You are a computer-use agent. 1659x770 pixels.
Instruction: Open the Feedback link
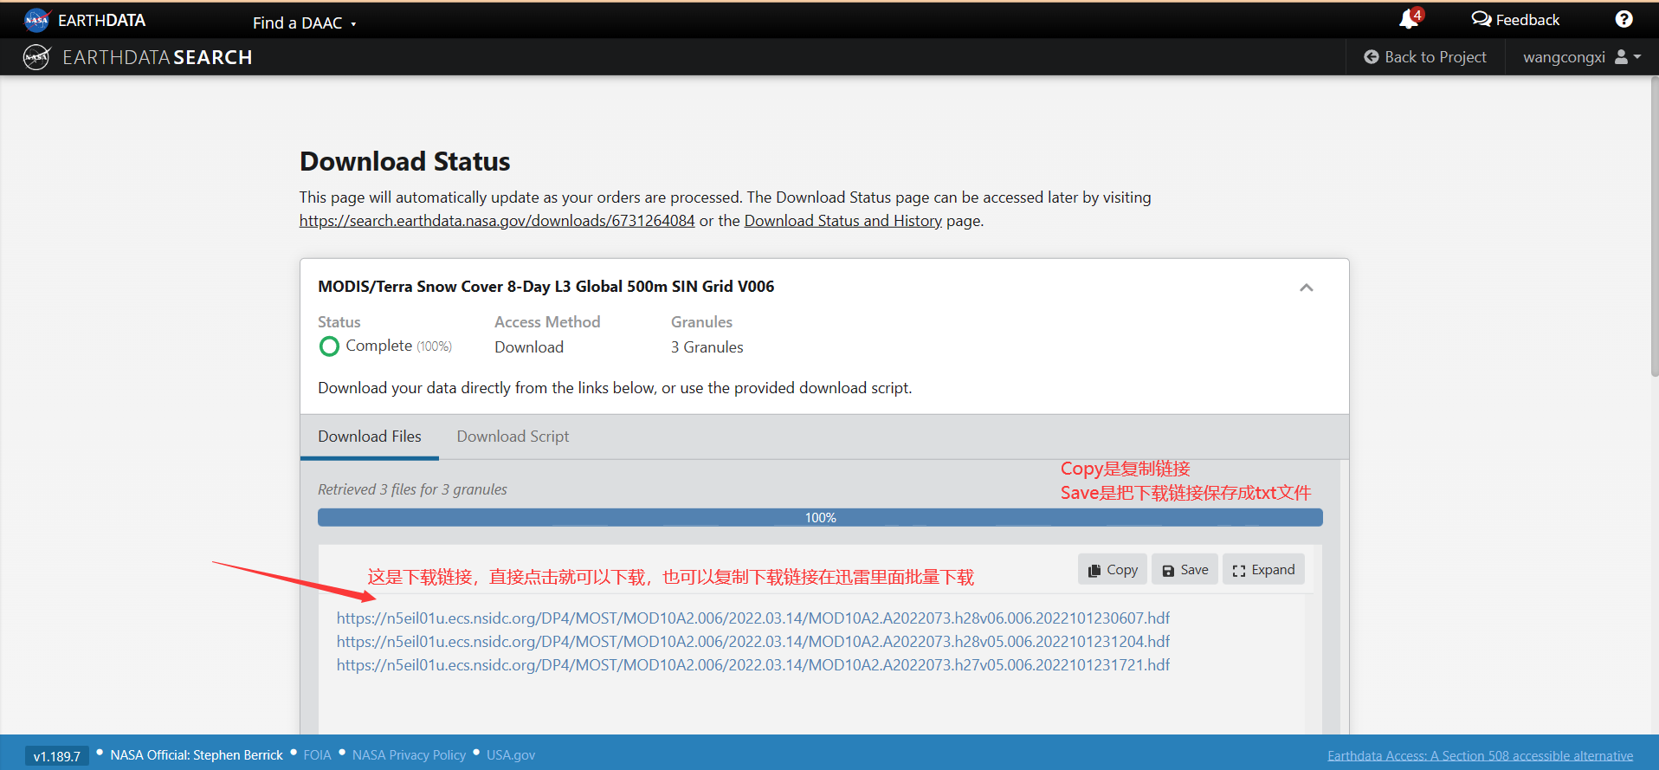[1515, 20]
